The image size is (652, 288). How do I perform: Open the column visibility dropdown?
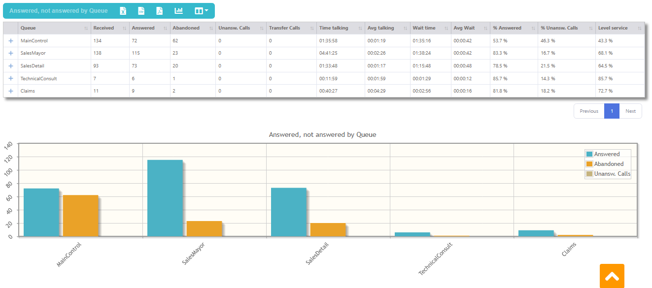(201, 11)
